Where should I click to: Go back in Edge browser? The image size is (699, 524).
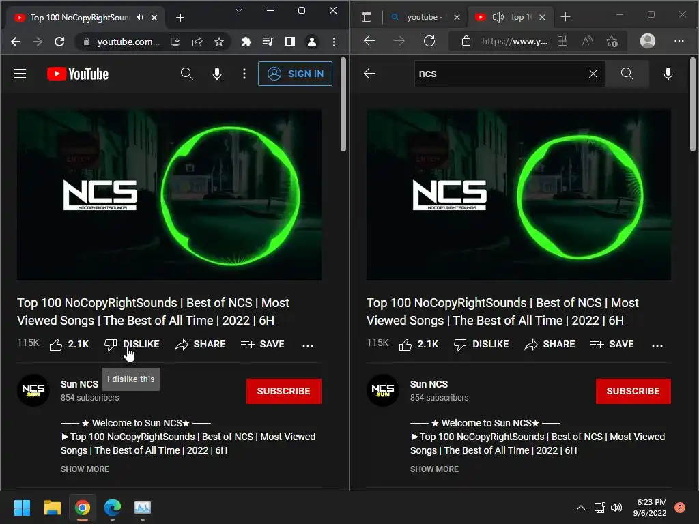tap(369, 41)
